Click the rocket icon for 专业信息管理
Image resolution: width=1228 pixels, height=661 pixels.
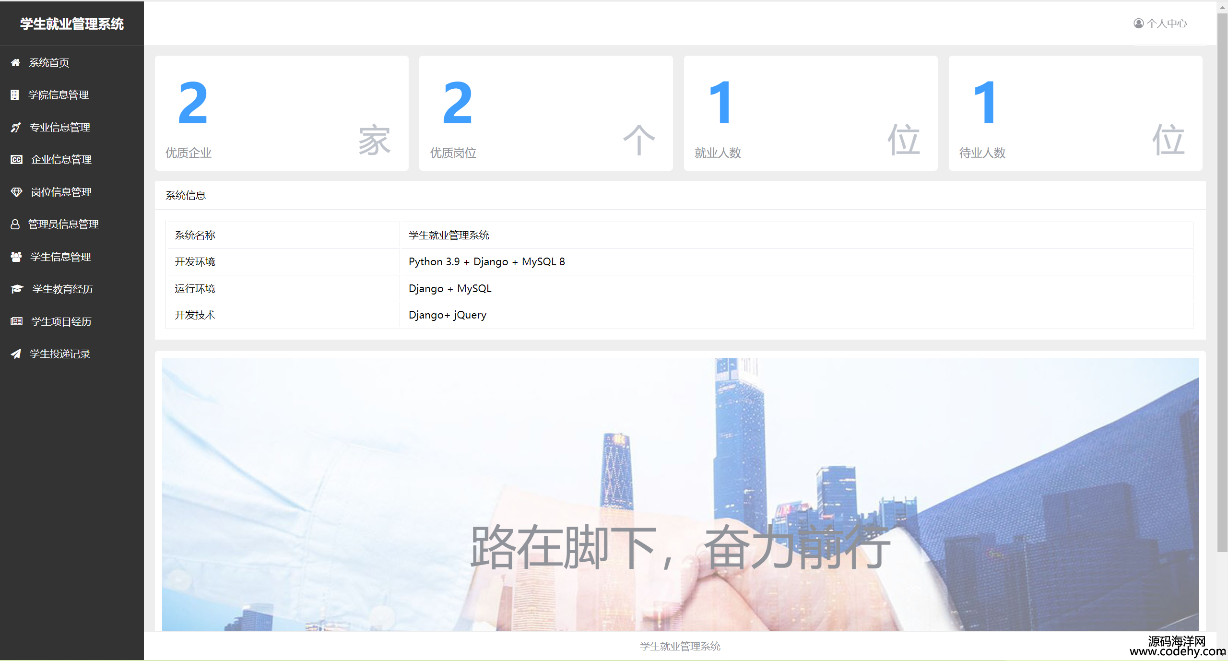16,127
